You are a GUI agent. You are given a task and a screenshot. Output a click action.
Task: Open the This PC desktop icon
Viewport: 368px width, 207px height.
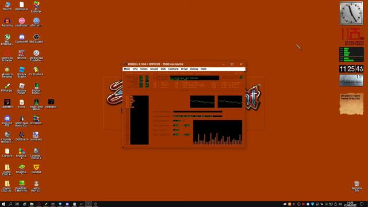click(7, 6)
